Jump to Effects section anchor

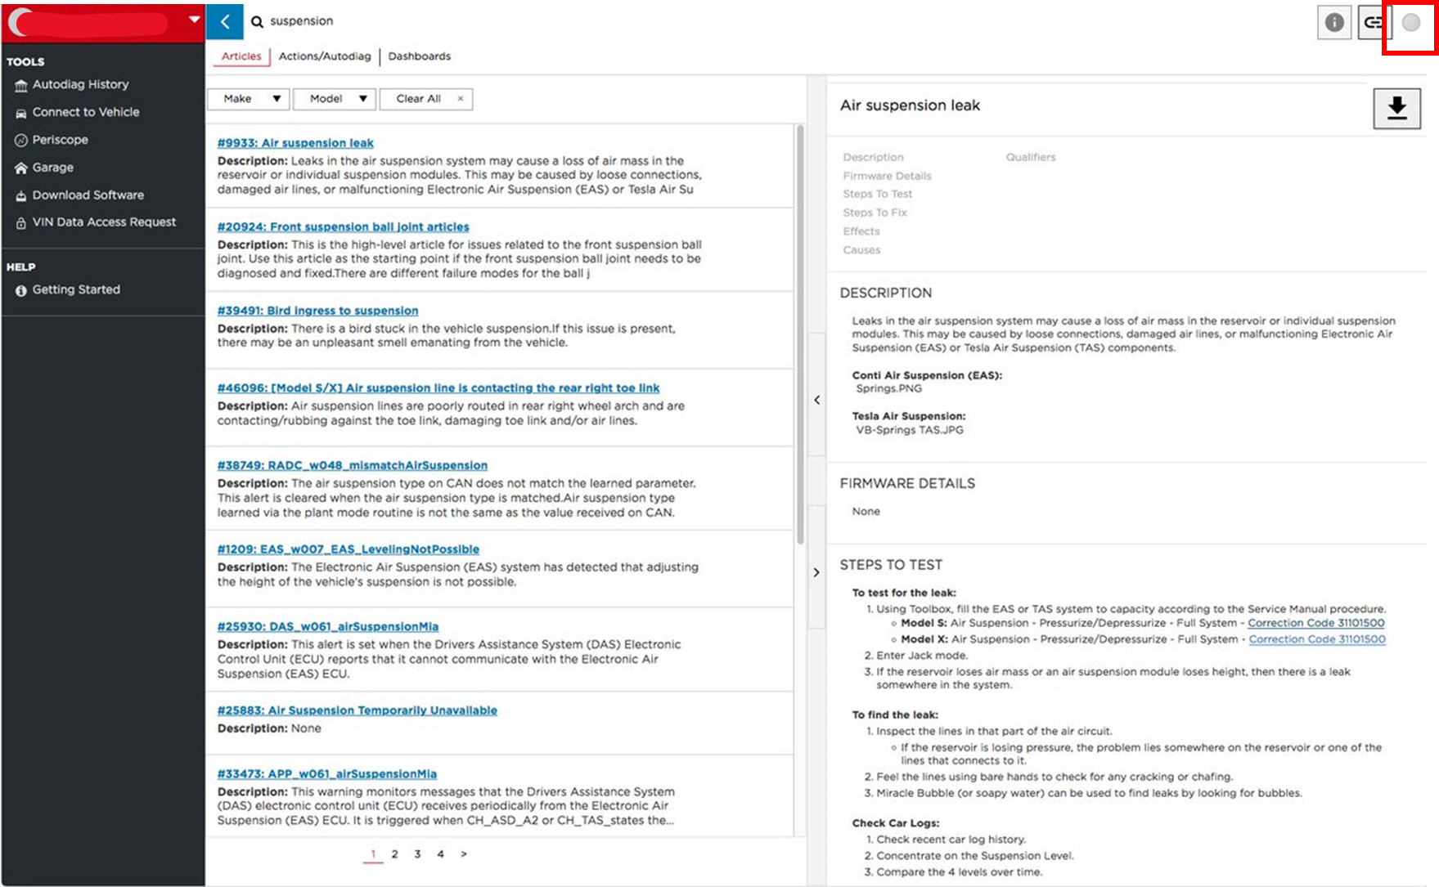click(x=861, y=231)
